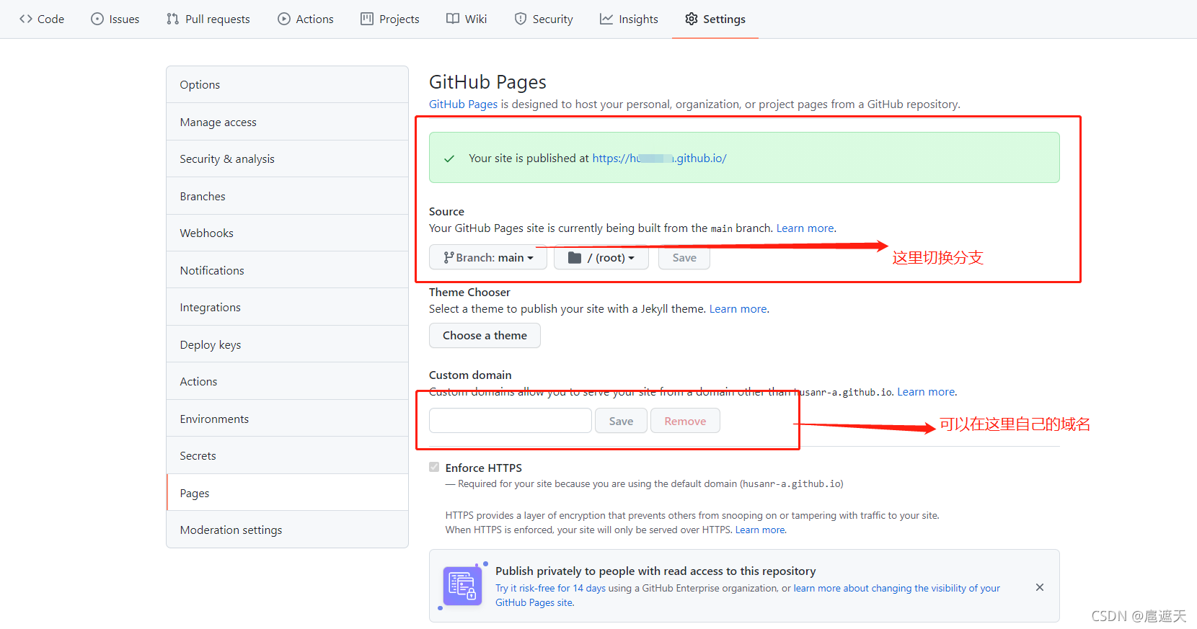Click the pull request branch icon
Image resolution: width=1197 pixels, height=629 pixels.
point(172,19)
